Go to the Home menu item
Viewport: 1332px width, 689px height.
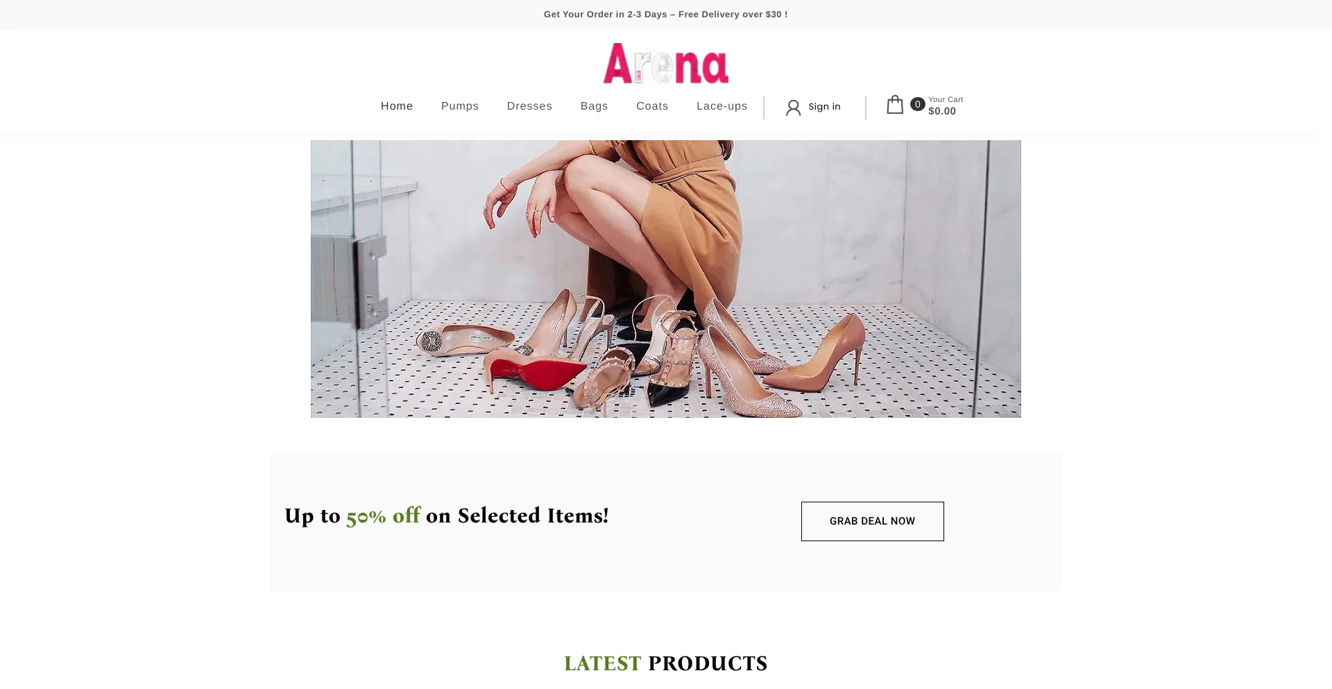397,106
